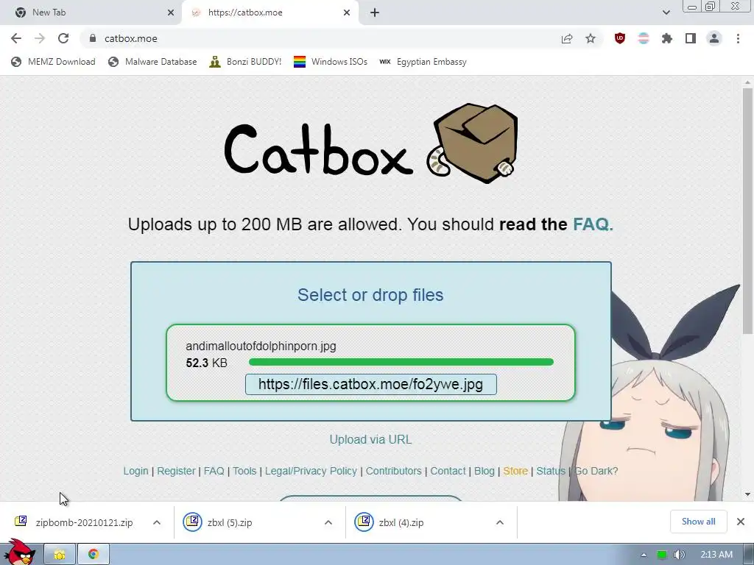754x565 pixels.
Task: Open the Chrome profile avatar icon
Action: (714, 38)
